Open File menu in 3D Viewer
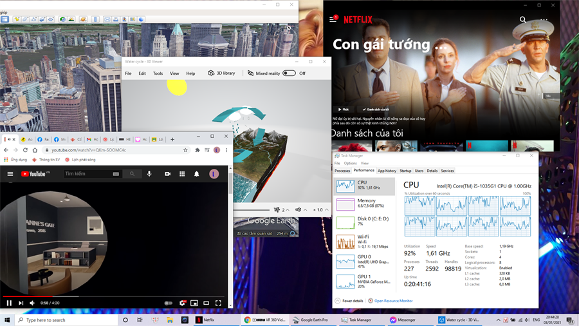The width and height of the screenshot is (579, 326). pos(128,73)
